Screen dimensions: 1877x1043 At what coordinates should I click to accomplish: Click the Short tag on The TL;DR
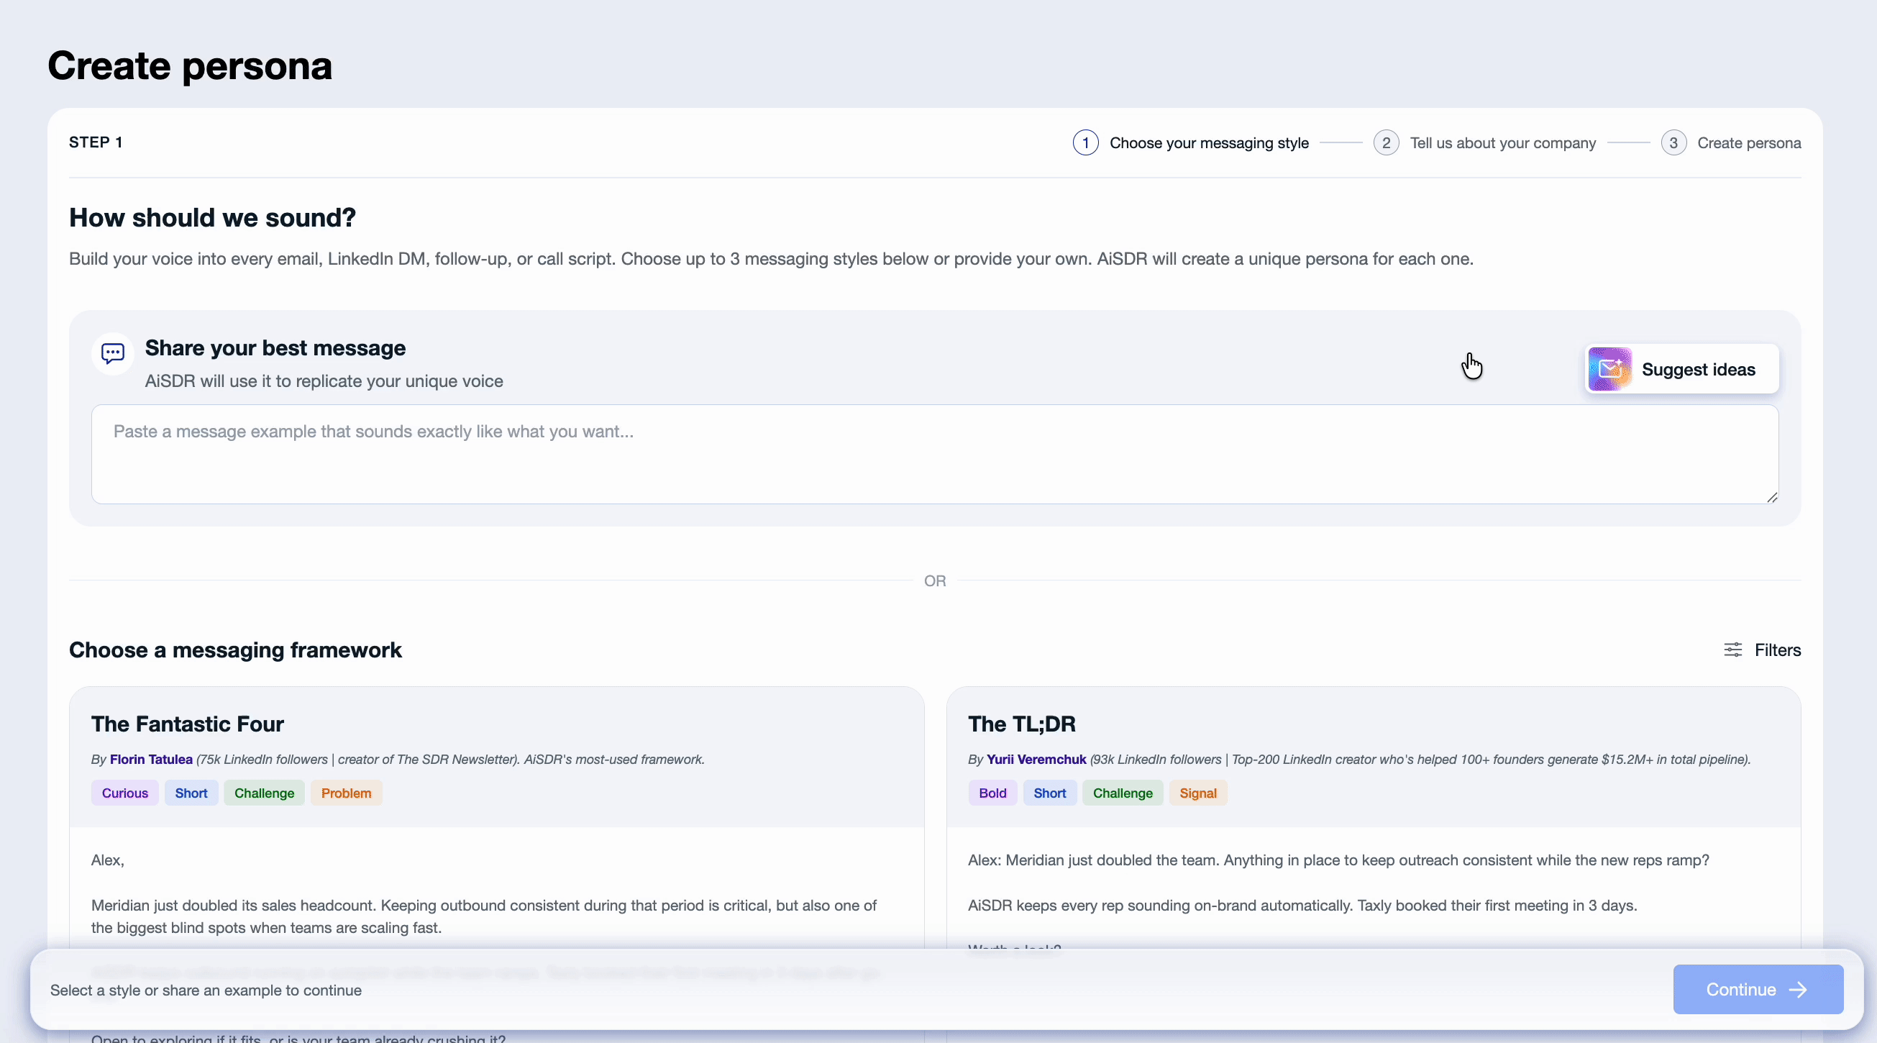click(1049, 793)
